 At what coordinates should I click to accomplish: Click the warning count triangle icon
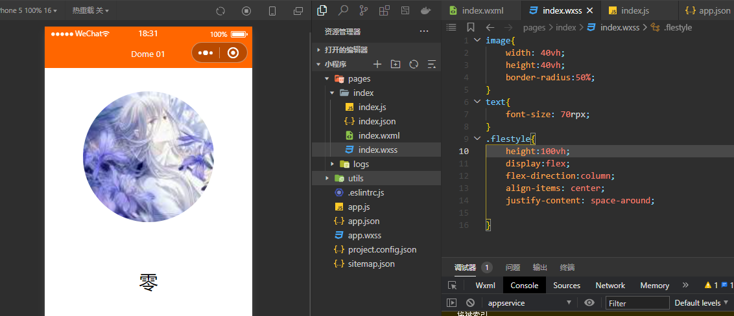click(x=708, y=285)
